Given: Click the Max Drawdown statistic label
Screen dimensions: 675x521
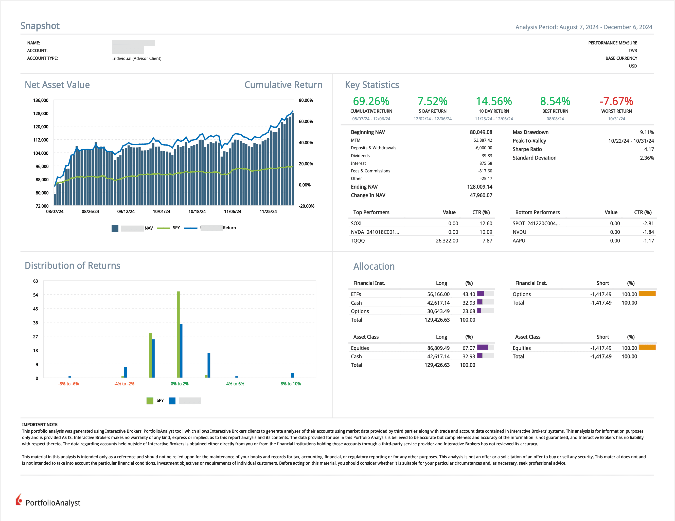Looking at the screenshot, I should pos(530,132).
